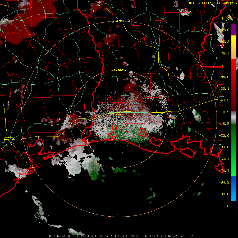
Task: Select the 76.7 velocity scale value
Action: point(225,53)
